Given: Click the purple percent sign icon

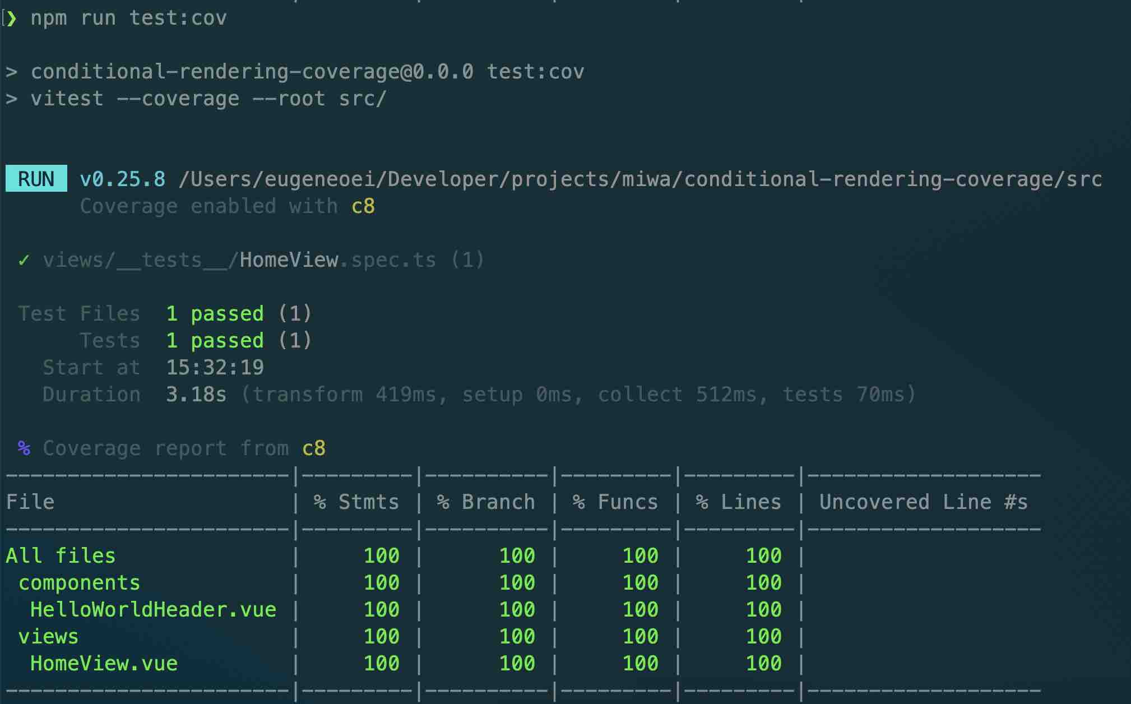Looking at the screenshot, I should click(x=24, y=448).
